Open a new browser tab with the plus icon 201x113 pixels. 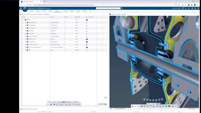45,2
